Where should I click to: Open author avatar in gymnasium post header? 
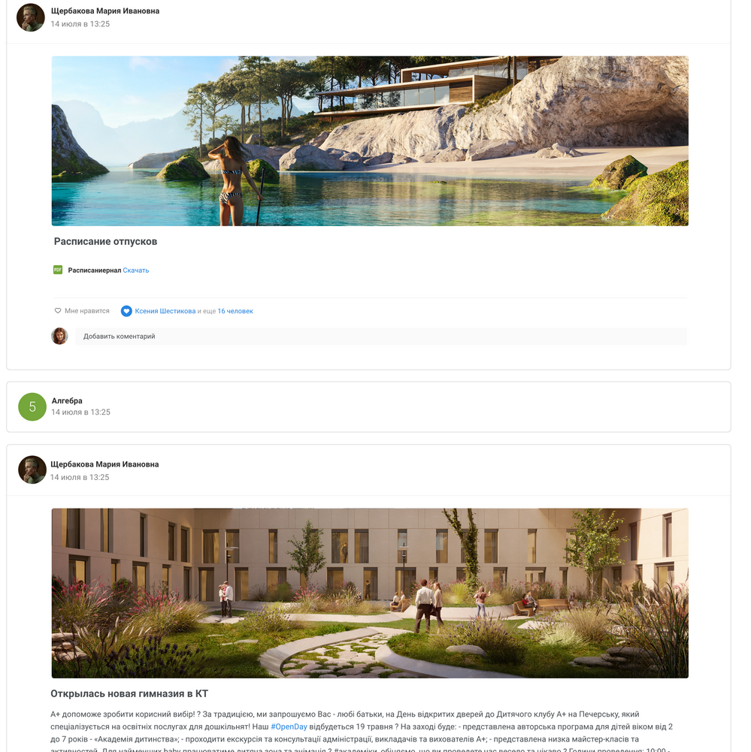[x=32, y=470]
